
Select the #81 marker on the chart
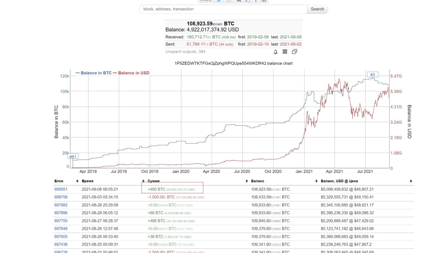pos(73,157)
